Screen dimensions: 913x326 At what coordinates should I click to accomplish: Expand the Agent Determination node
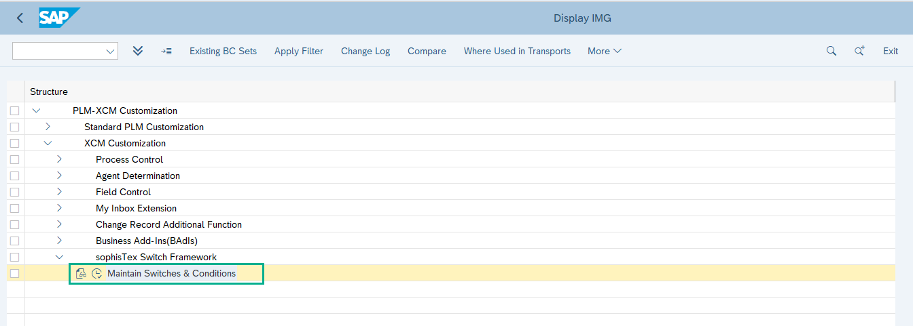coord(59,176)
